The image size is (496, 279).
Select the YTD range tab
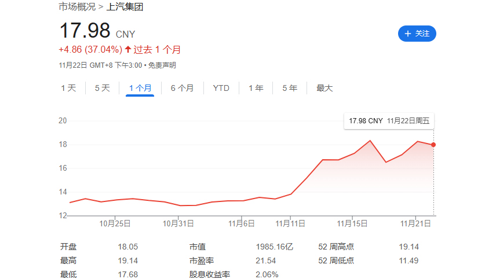click(221, 88)
